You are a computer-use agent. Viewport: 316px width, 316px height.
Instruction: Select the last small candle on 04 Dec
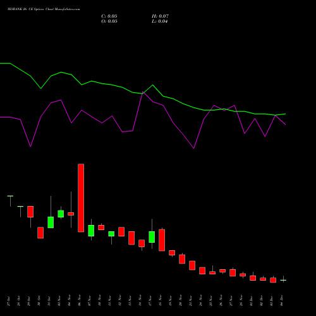click(x=283, y=280)
